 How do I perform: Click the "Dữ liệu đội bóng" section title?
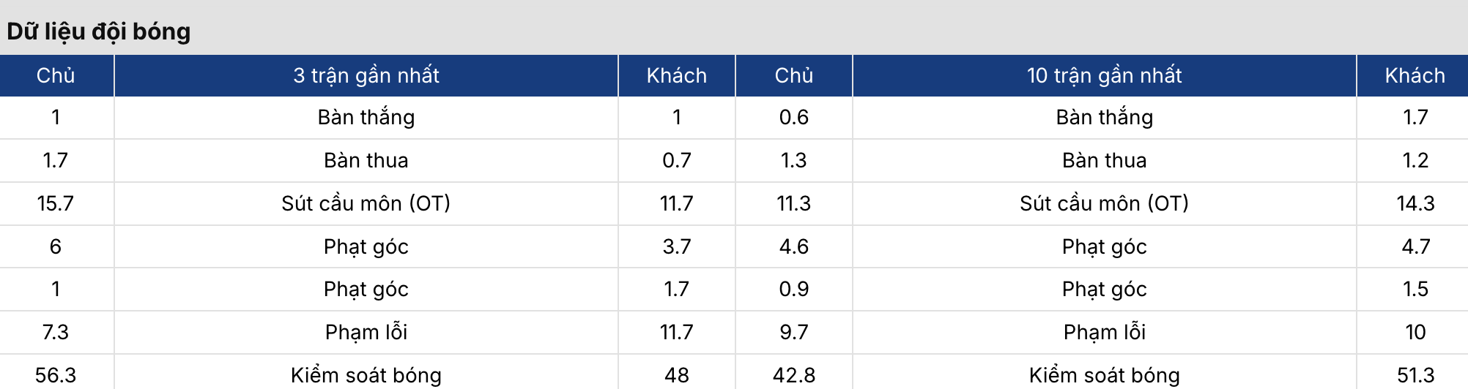(x=99, y=31)
